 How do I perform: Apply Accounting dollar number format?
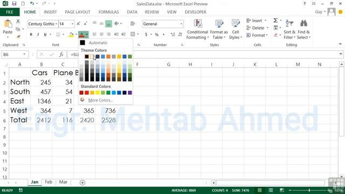click(146, 34)
